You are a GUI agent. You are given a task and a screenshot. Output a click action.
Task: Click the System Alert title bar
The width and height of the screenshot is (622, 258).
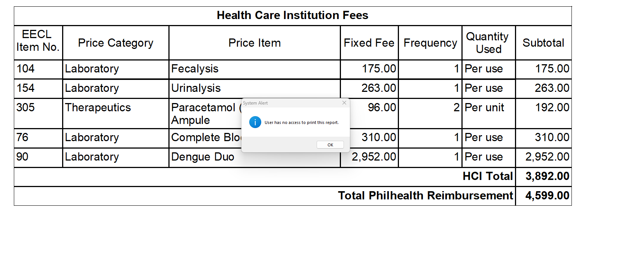click(292, 103)
